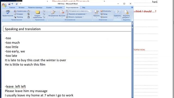174x98 pixels.
Task: Click the next comment icon
Action: pos(44,17)
